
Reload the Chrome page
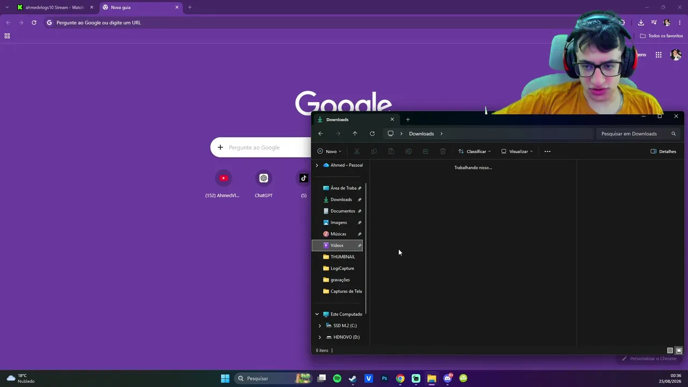[x=34, y=23]
